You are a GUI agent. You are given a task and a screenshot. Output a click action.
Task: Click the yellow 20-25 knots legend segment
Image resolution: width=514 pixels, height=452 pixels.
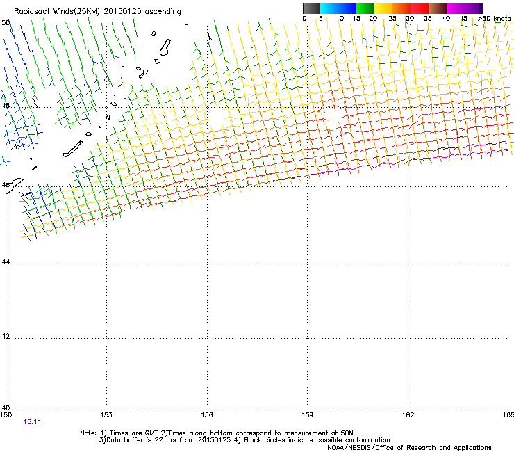(383, 8)
